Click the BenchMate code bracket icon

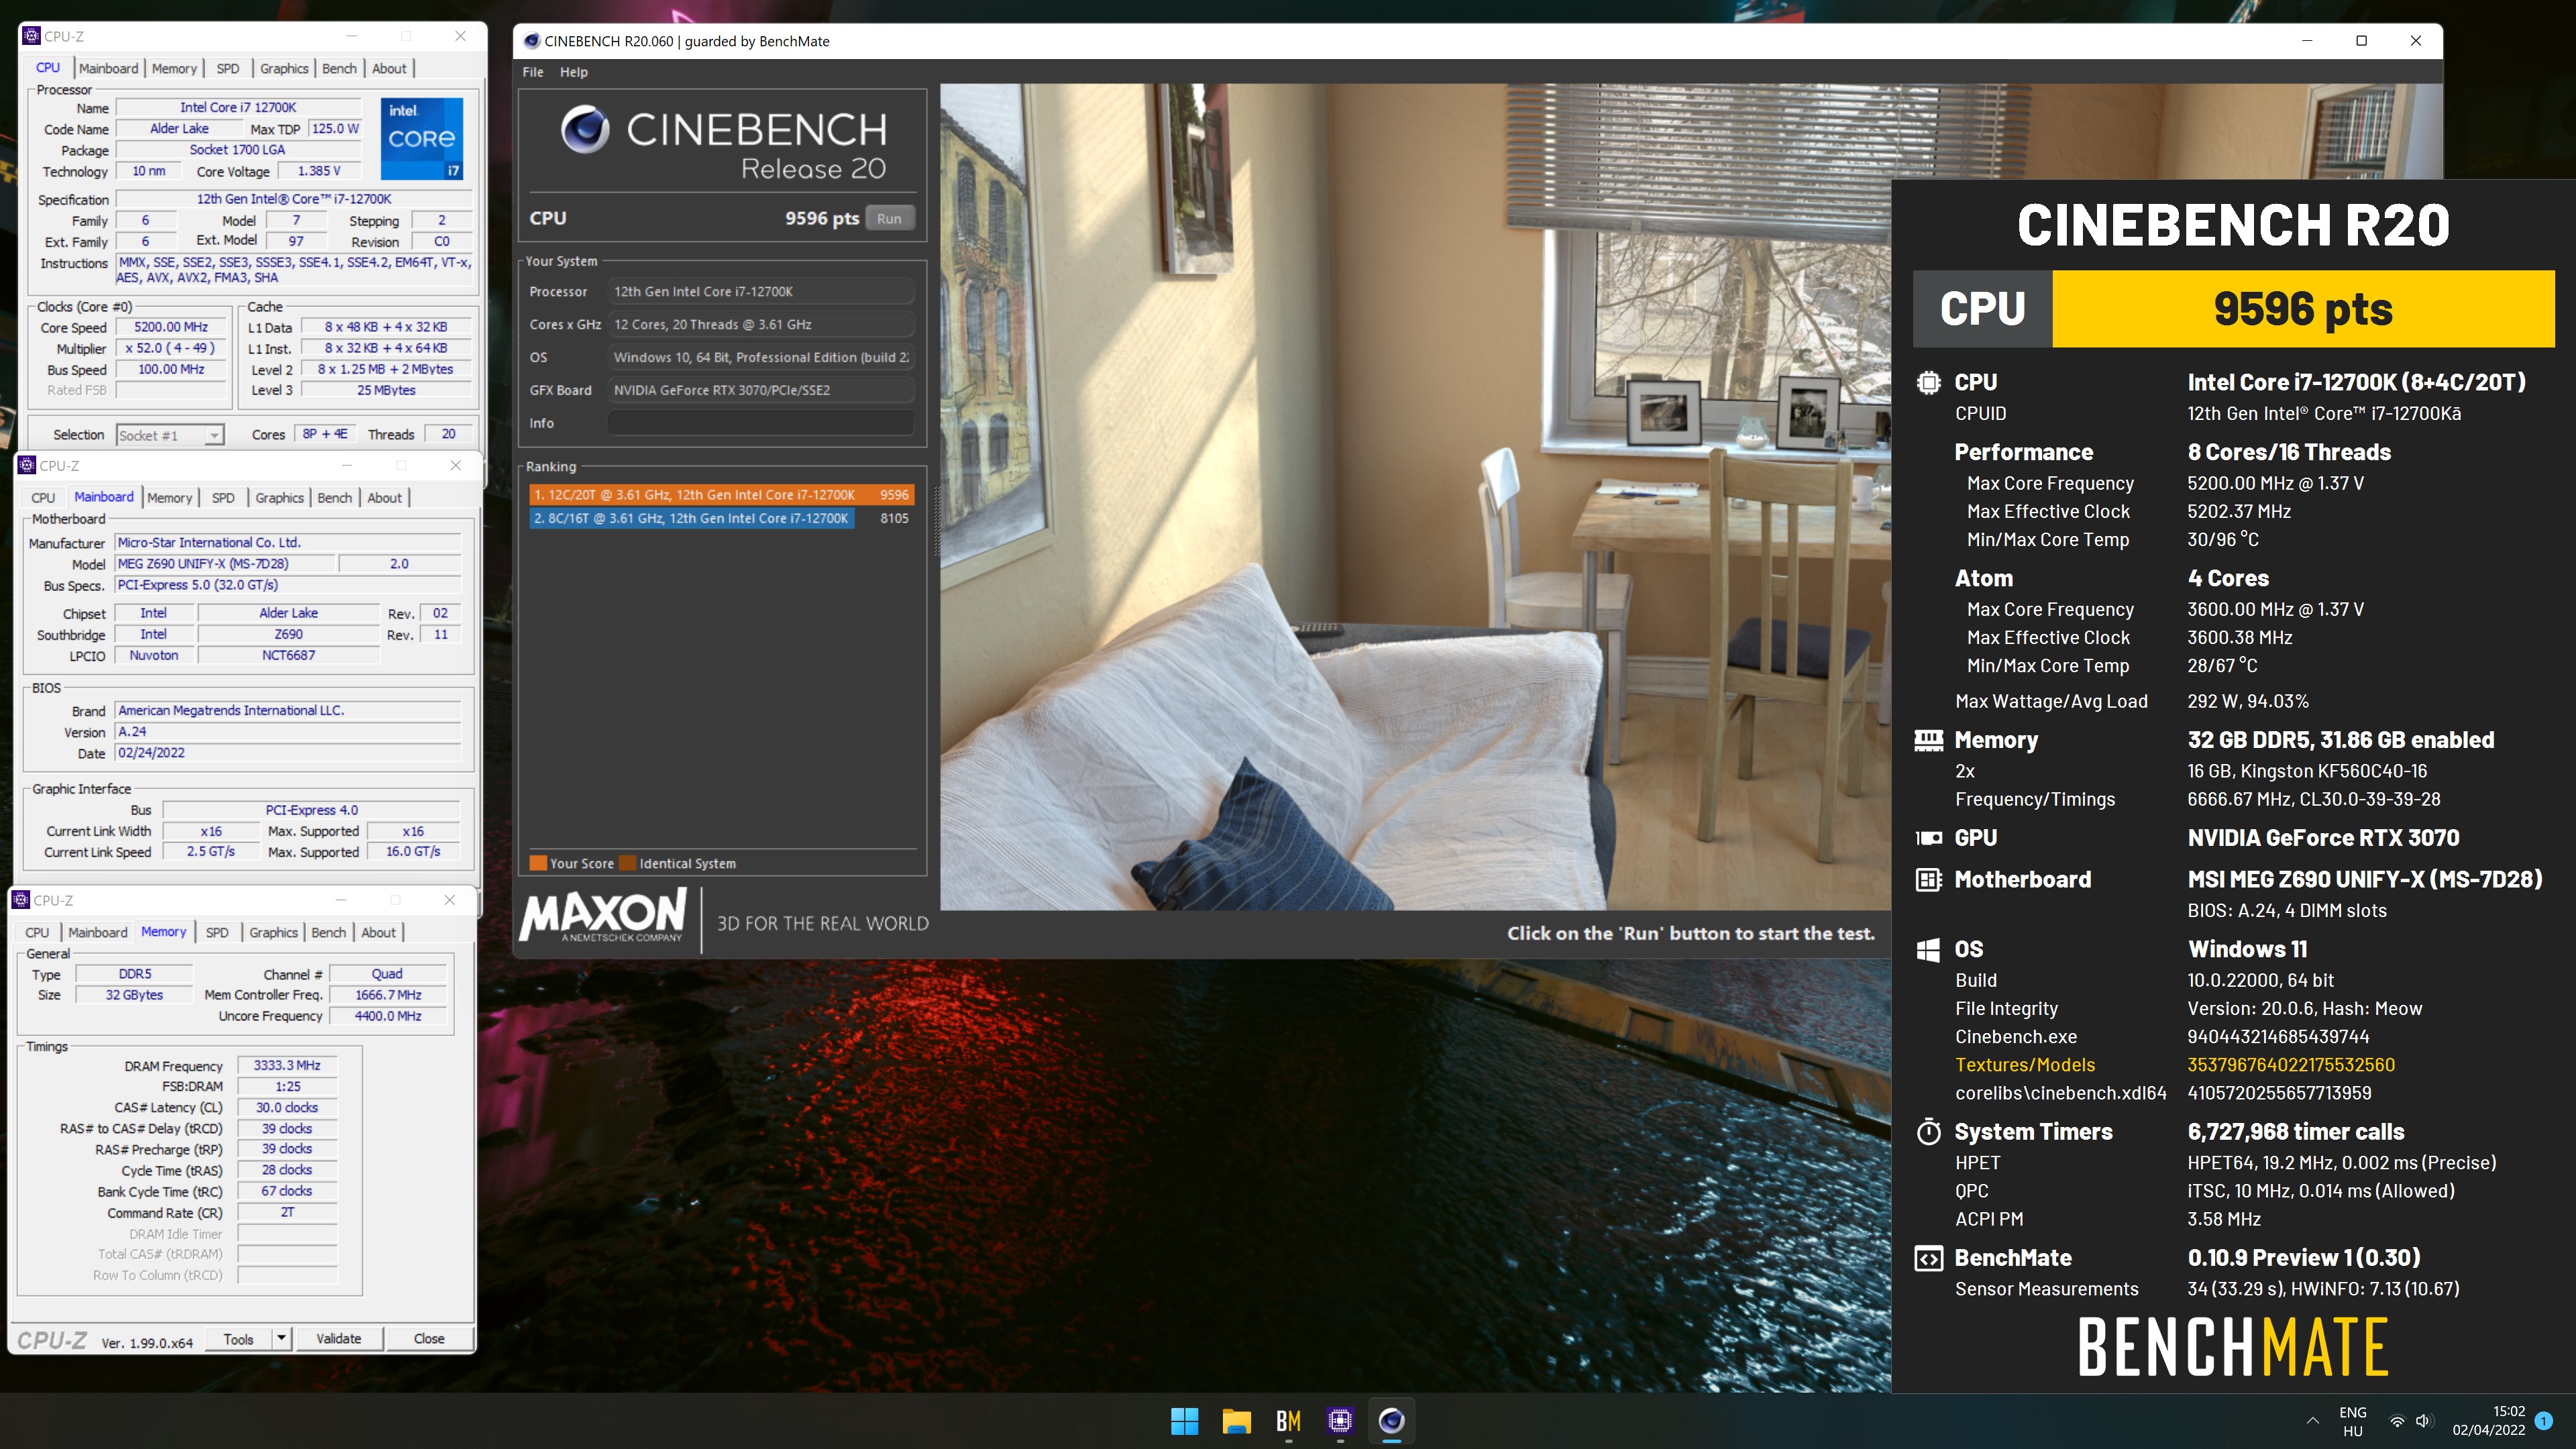click(1928, 1258)
